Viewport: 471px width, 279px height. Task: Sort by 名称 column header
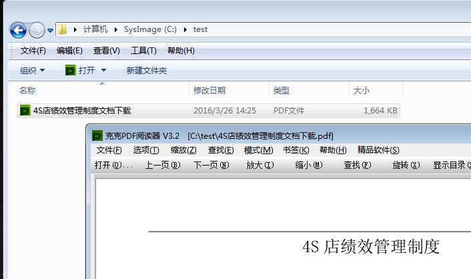coord(27,91)
